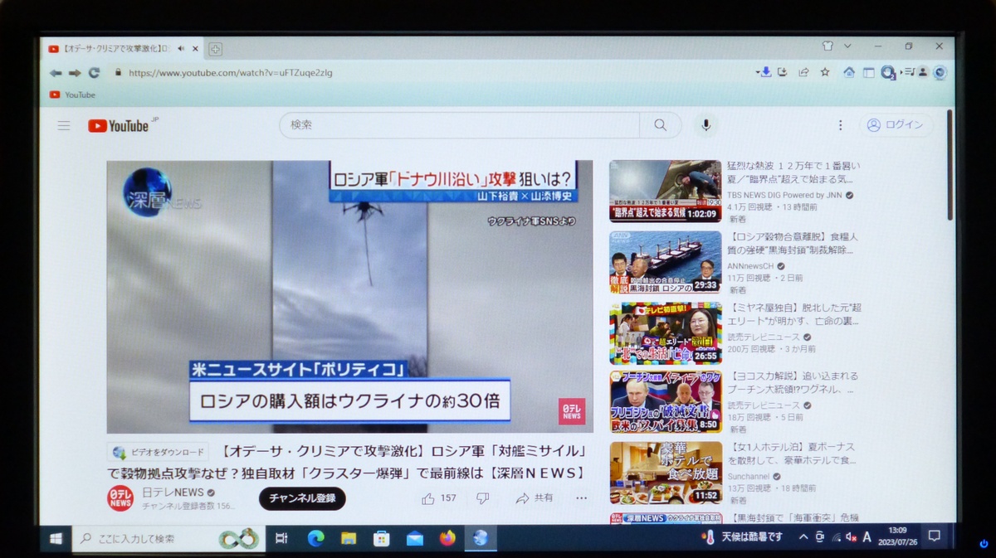
Task: Open a new tab with plus button
Action: 215,49
